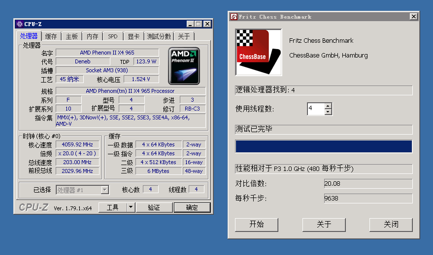Click the AMD Phenom II logo image
This screenshot has width=433, height=255.
tap(184, 66)
